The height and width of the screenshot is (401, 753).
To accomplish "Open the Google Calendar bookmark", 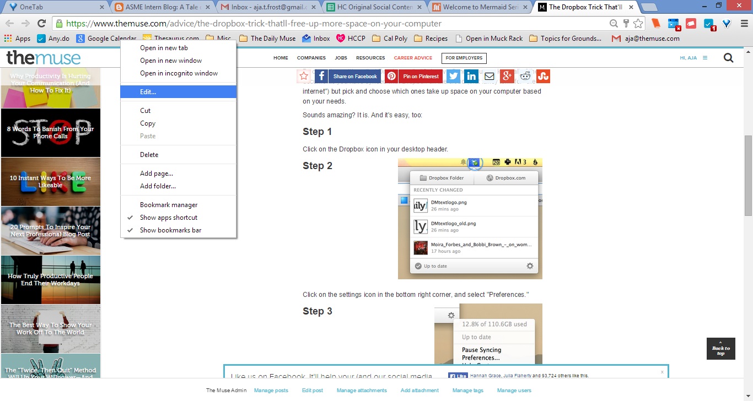I will 106,39.
